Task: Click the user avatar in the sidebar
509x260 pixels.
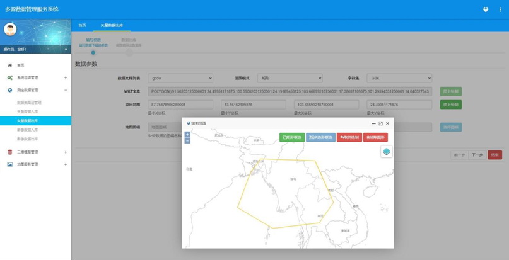Action: pyautogui.click(x=11, y=30)
